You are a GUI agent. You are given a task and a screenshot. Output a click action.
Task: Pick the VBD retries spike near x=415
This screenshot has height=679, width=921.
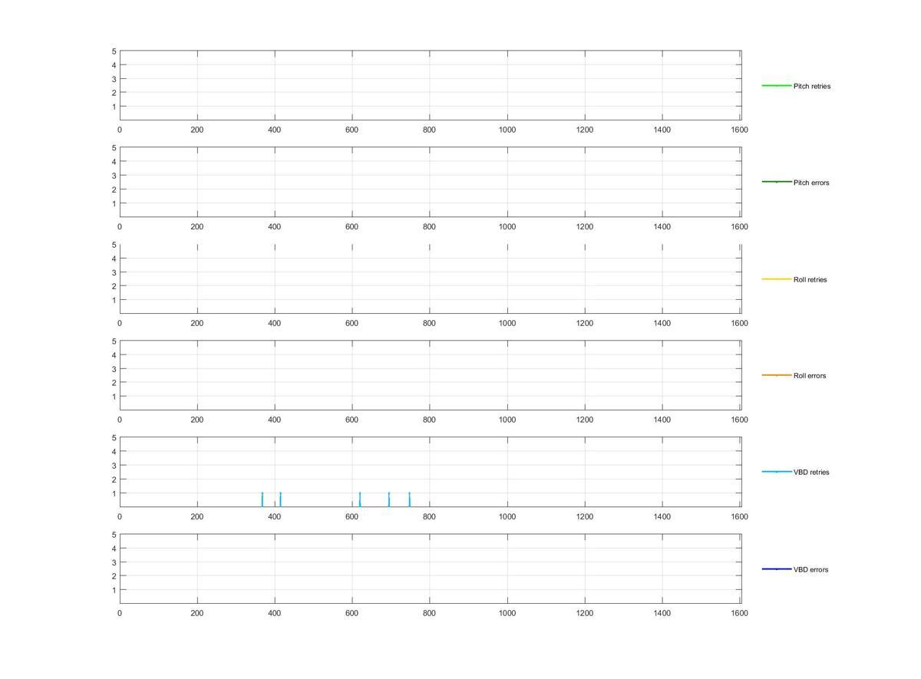pyautogui.click(x=280, y=499)
